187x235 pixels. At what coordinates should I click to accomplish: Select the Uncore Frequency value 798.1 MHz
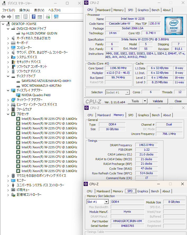[169, 134]
